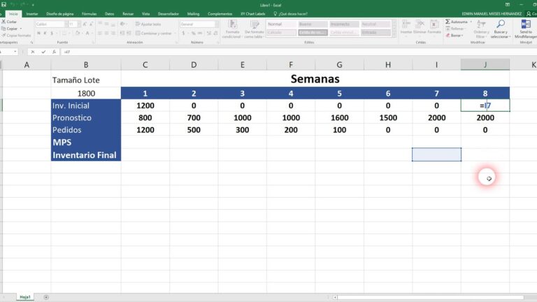Click Send to MindManager icon

(x=526, y=23)
